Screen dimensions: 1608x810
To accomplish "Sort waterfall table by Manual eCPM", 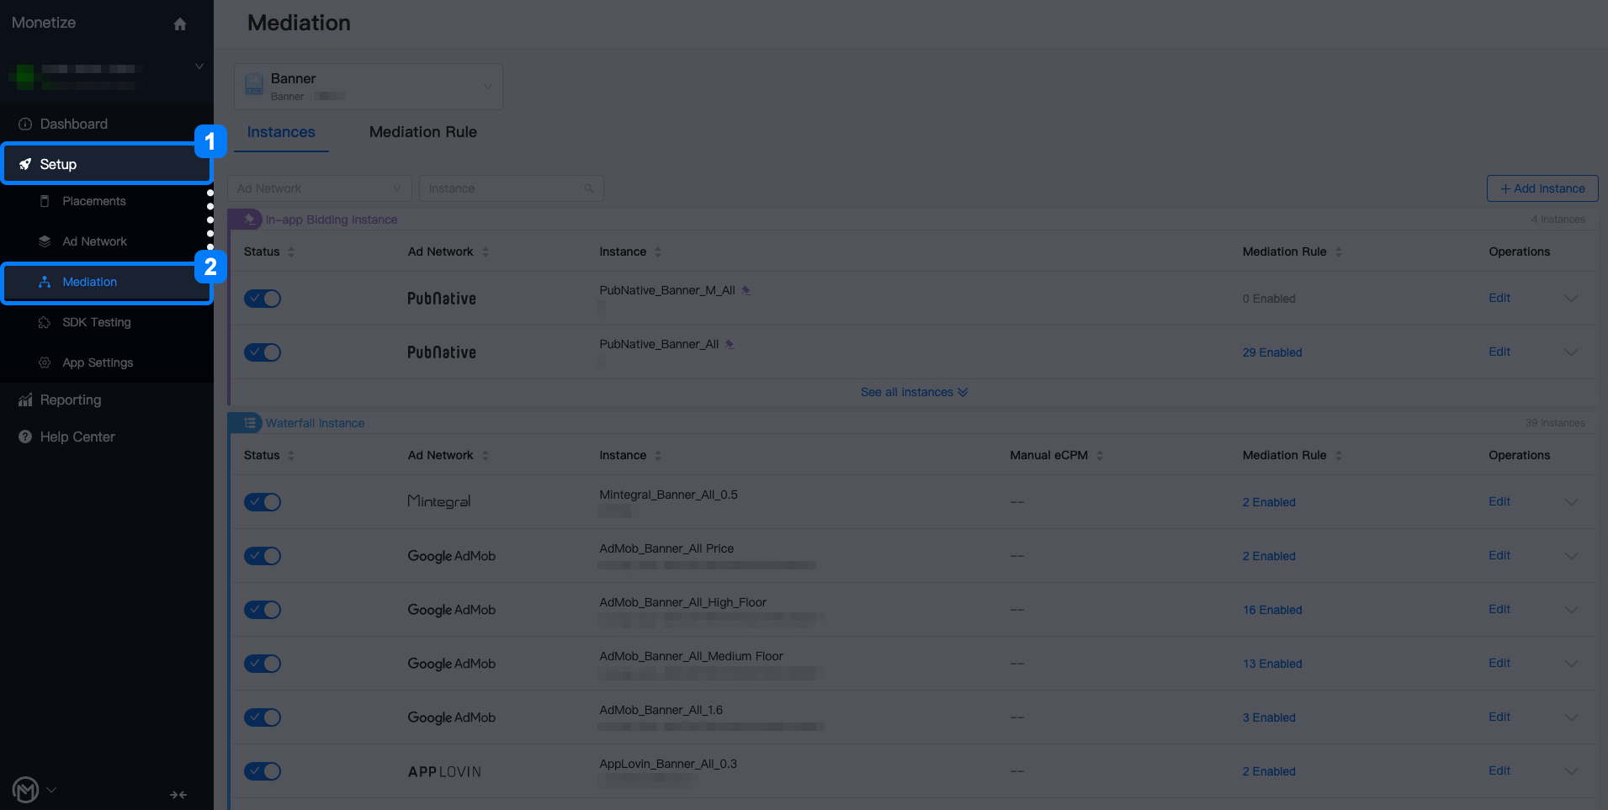I will [1100, 455].
